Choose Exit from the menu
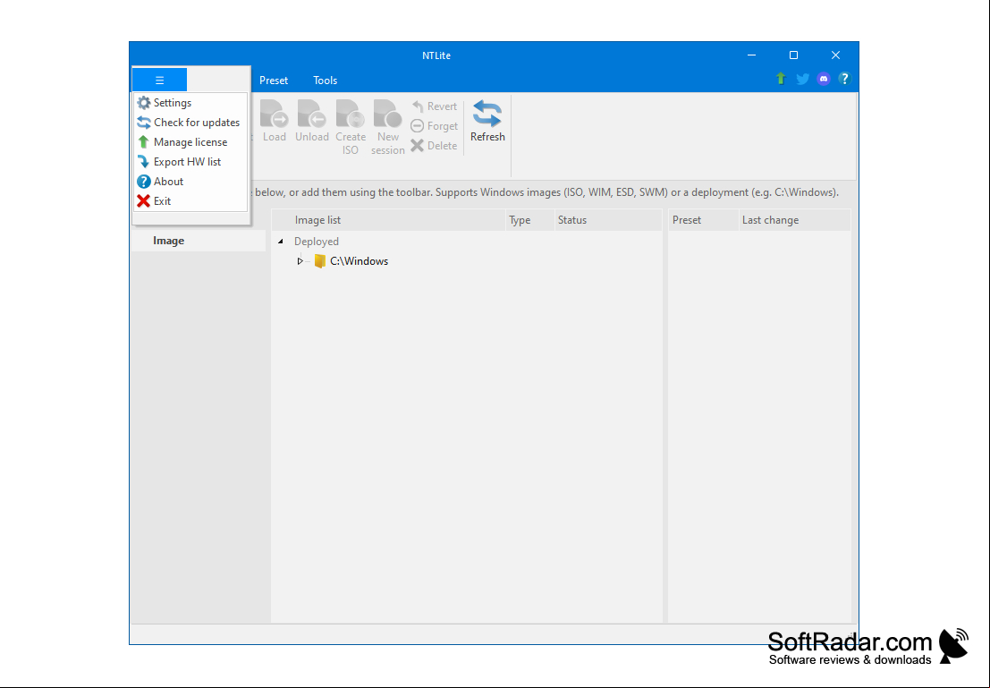 pyautogui.click(x=190, y=201)
